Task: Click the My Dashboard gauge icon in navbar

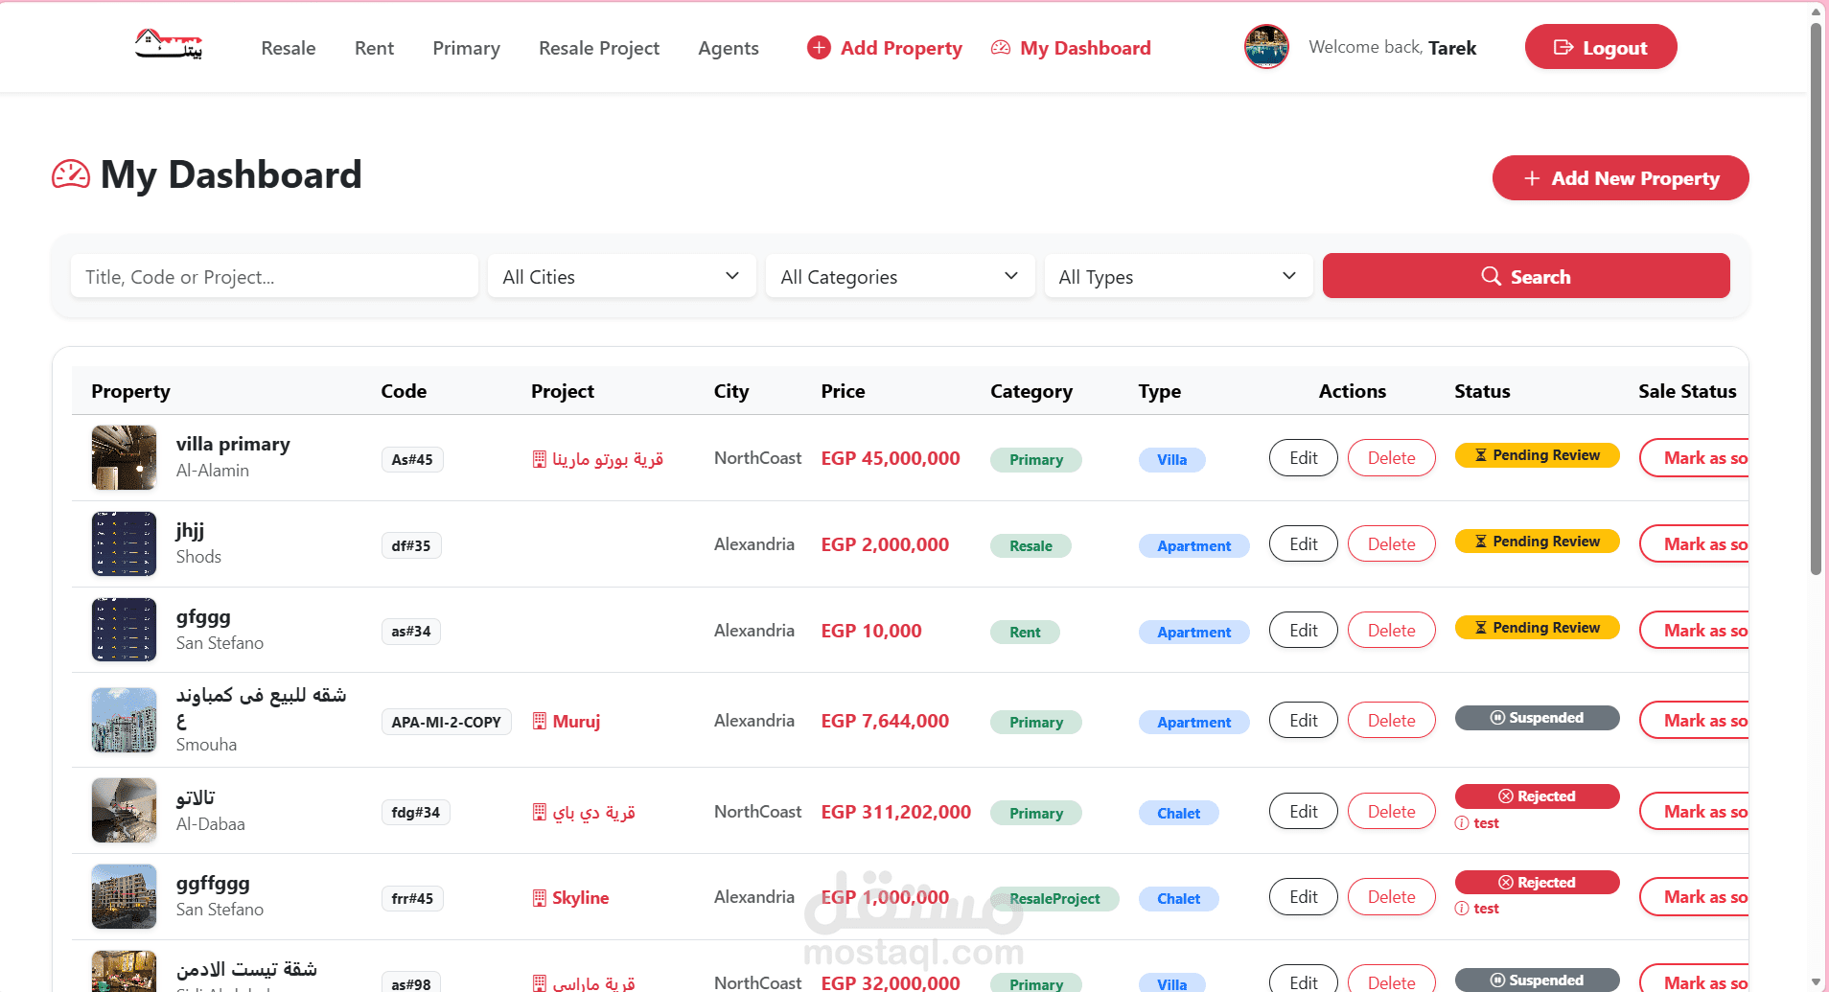Action: click(1001, 48)
